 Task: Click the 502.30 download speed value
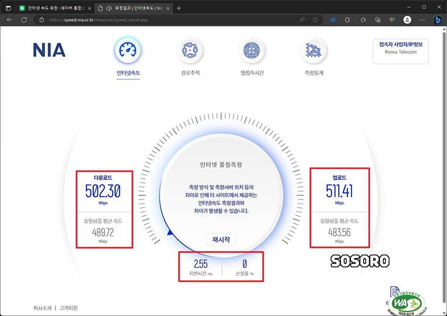click(x=103, y=191)
